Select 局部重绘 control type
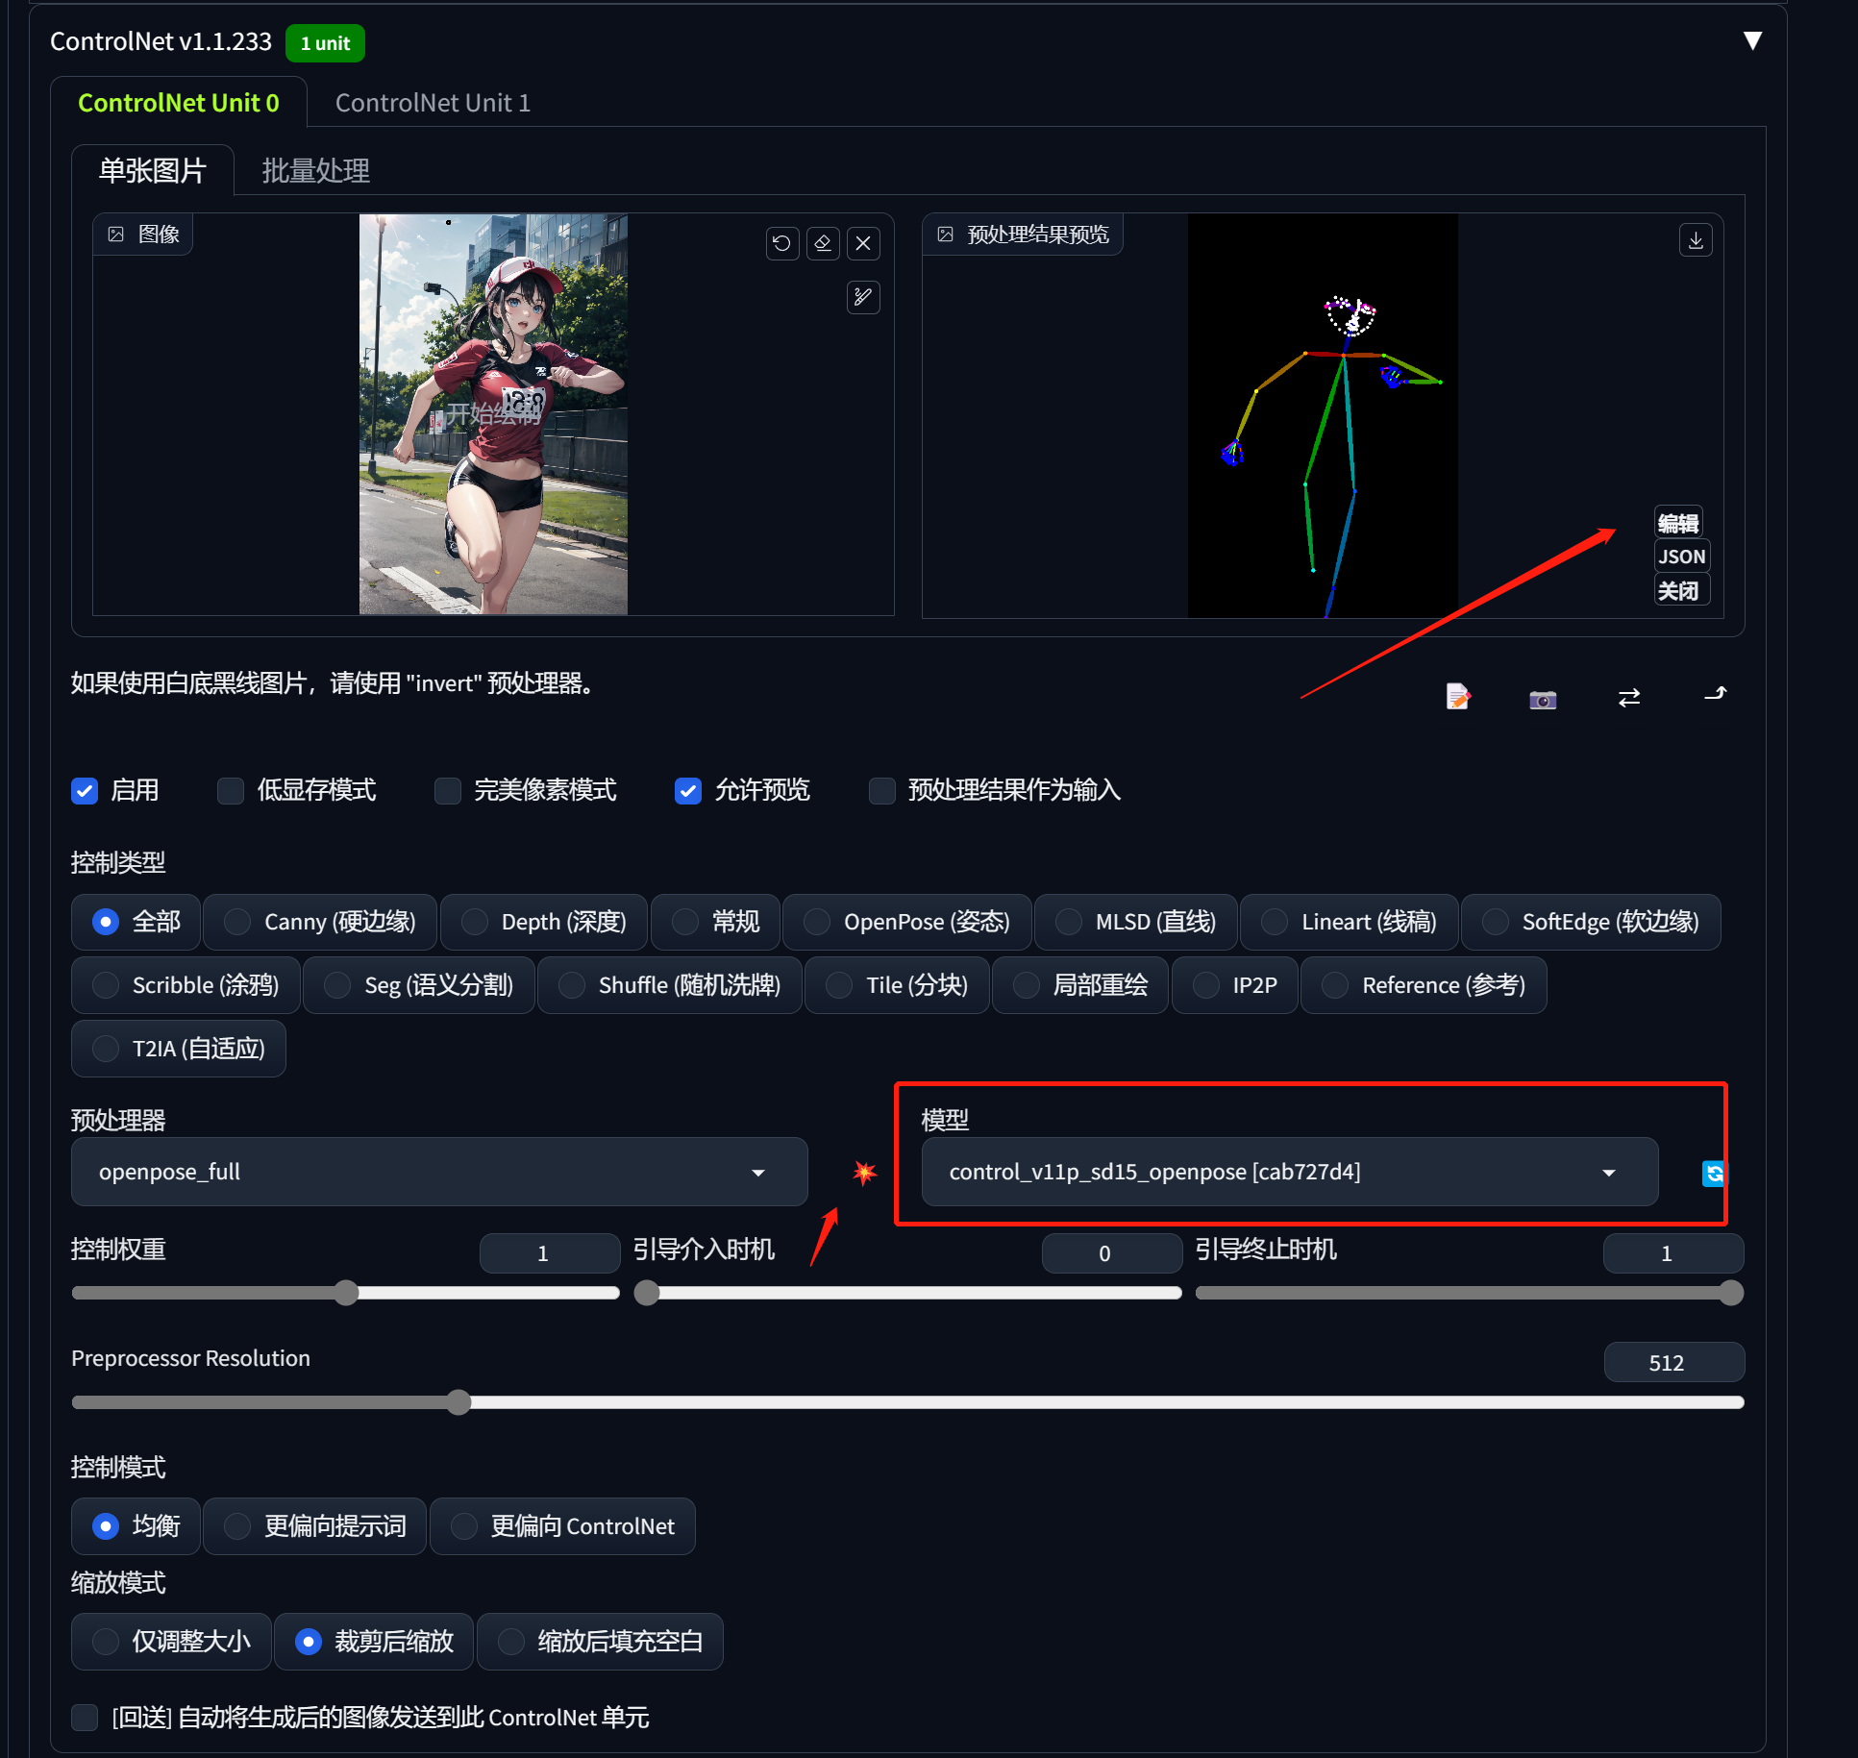This screenshot has width=1858, height=1758. 1080,985
